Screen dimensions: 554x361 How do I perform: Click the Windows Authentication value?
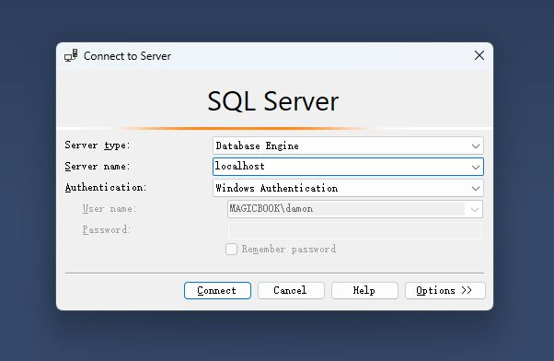[277, 188]
